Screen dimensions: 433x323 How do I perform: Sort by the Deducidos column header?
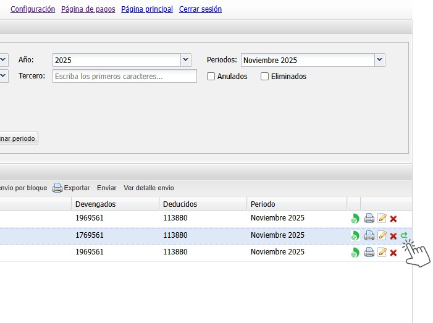[x=203, y=204]
